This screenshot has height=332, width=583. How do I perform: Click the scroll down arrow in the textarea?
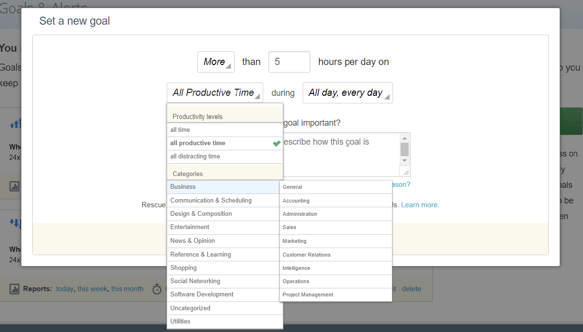(x=404, y=161)
